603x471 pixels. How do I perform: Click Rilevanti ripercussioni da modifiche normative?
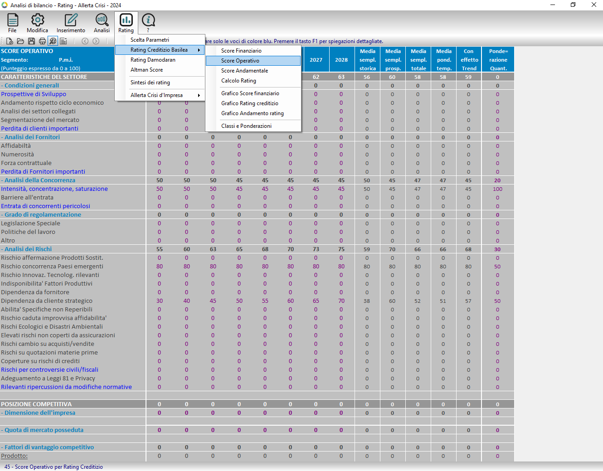pos(66,387)
